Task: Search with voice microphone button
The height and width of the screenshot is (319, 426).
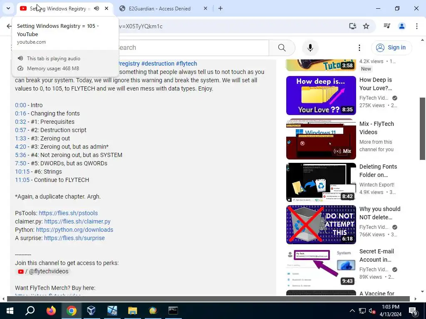Action: pyautogui.click(x=310, y=48)
